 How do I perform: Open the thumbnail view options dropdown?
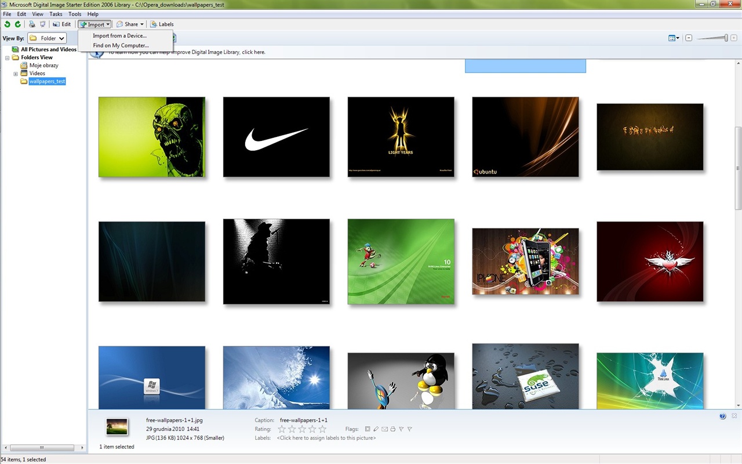coord(674,38)
